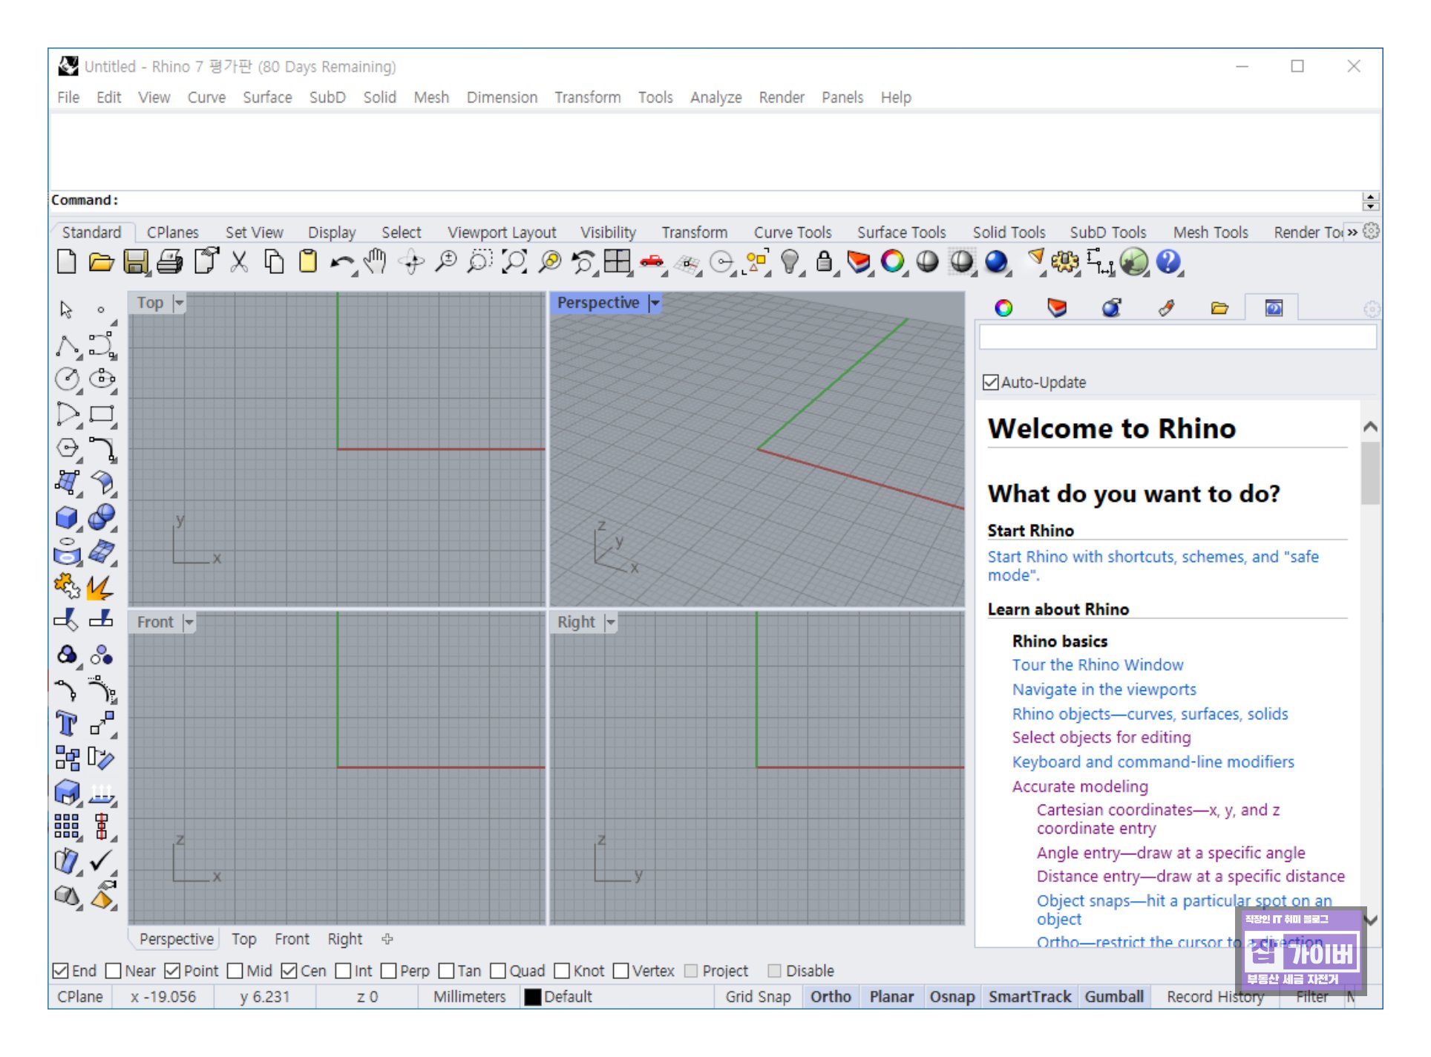Click the Text object T tool

point(67,723)
